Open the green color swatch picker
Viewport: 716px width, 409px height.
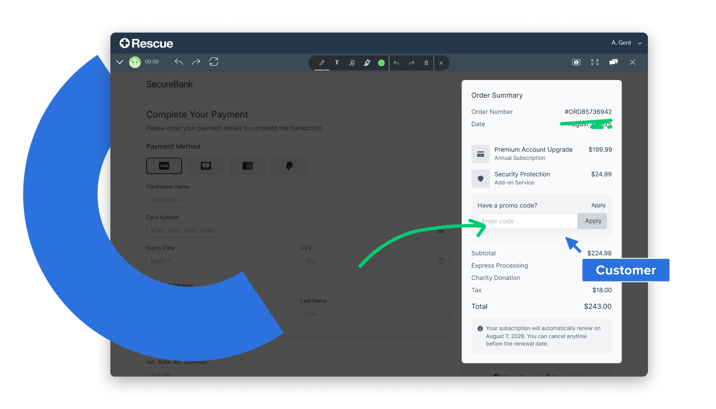click(x=381, y=63)
